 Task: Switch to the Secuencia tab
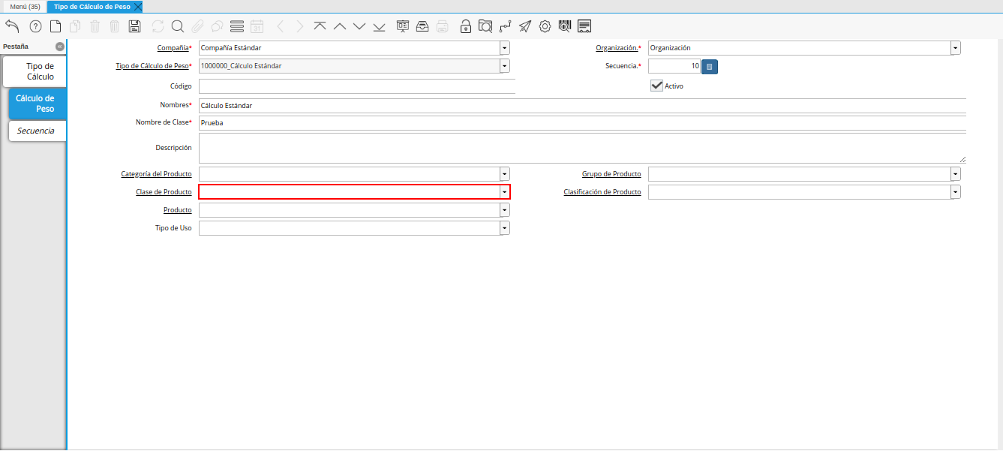(36, 131)
